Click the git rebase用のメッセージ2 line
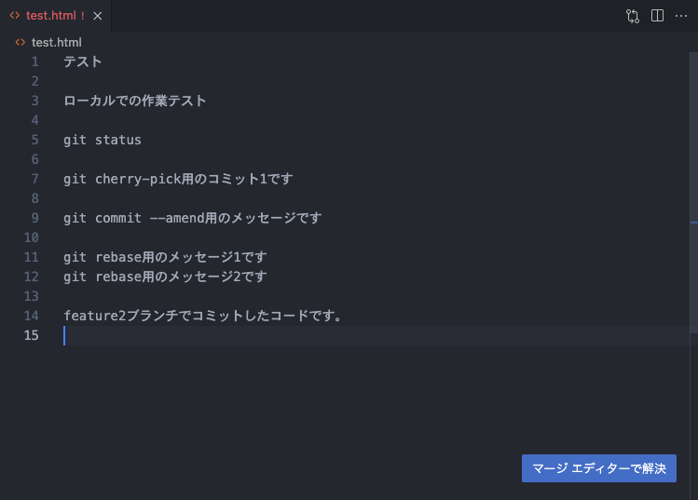 tap(165, 277)
